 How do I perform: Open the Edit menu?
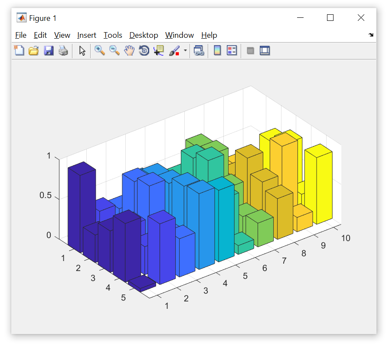coord(40,35)
